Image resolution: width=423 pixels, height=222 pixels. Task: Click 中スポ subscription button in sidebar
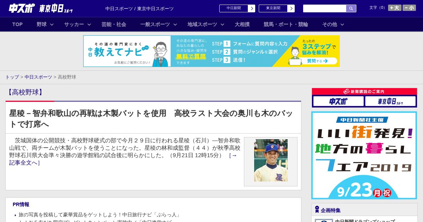click(338, 101)
